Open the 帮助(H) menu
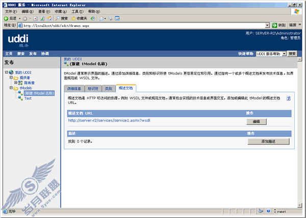This screenshot has height=218, width=306. click(94, 12)
